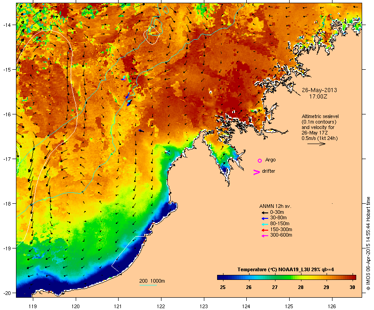Image resolution: width=374 pixels, height=310 pixels.
Task: Click the date label 26-May-2013
Action: coord(319,90)
